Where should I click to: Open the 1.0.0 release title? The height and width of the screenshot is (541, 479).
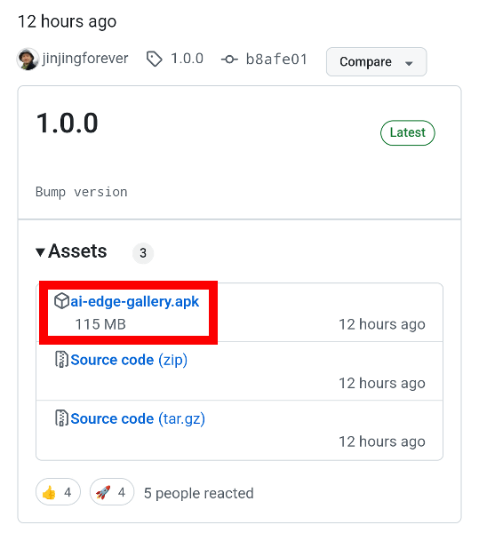[x=68, y=123]
